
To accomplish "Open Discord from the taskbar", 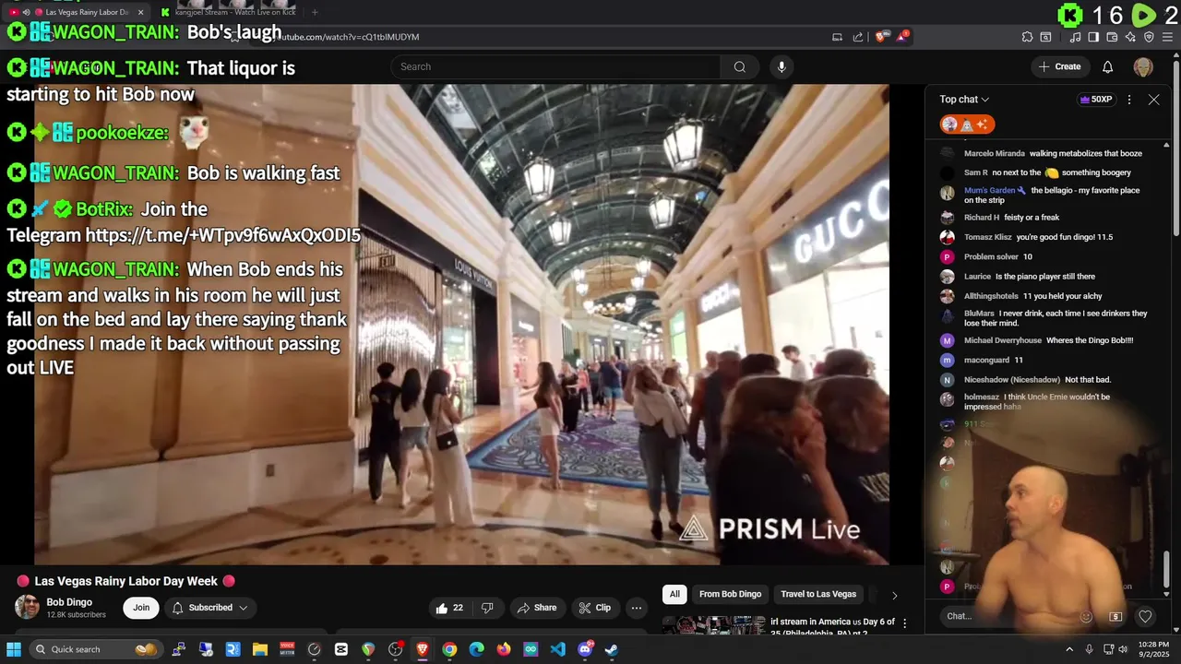I will coord(585,649).
